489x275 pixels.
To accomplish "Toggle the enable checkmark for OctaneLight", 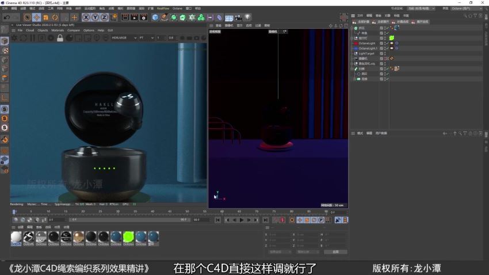I will 388,43.
